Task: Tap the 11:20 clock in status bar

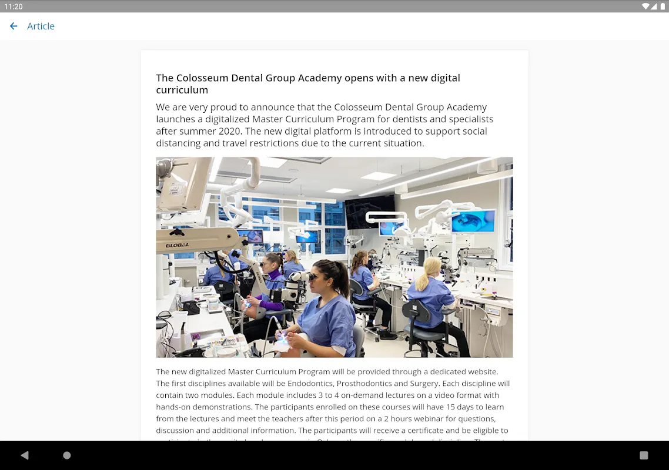Action: [x=13, y=6]
